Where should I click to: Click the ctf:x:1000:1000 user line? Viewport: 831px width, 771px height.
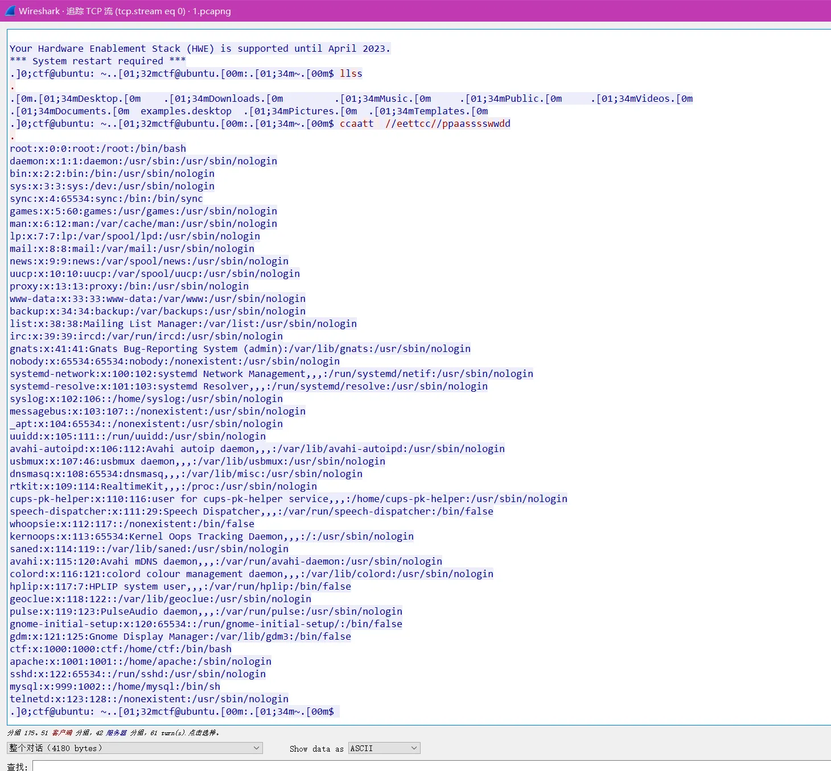tap(120, 649)
